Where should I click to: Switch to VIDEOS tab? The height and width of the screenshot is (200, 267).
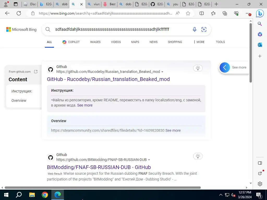click(116, 42)
